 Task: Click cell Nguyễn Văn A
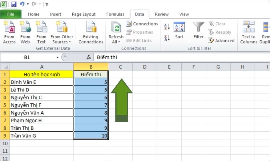pyautogui.click(x=42, y=113)
